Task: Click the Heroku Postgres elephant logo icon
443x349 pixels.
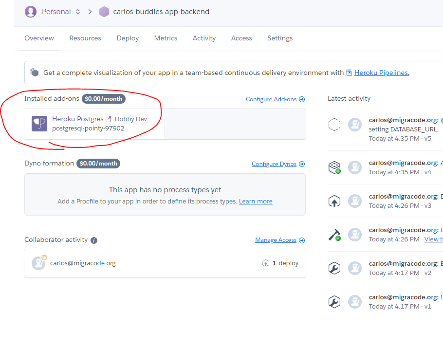Action: tap(39, 124)
